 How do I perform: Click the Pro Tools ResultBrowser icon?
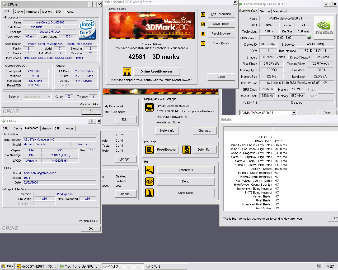click(x=149, y=150)
